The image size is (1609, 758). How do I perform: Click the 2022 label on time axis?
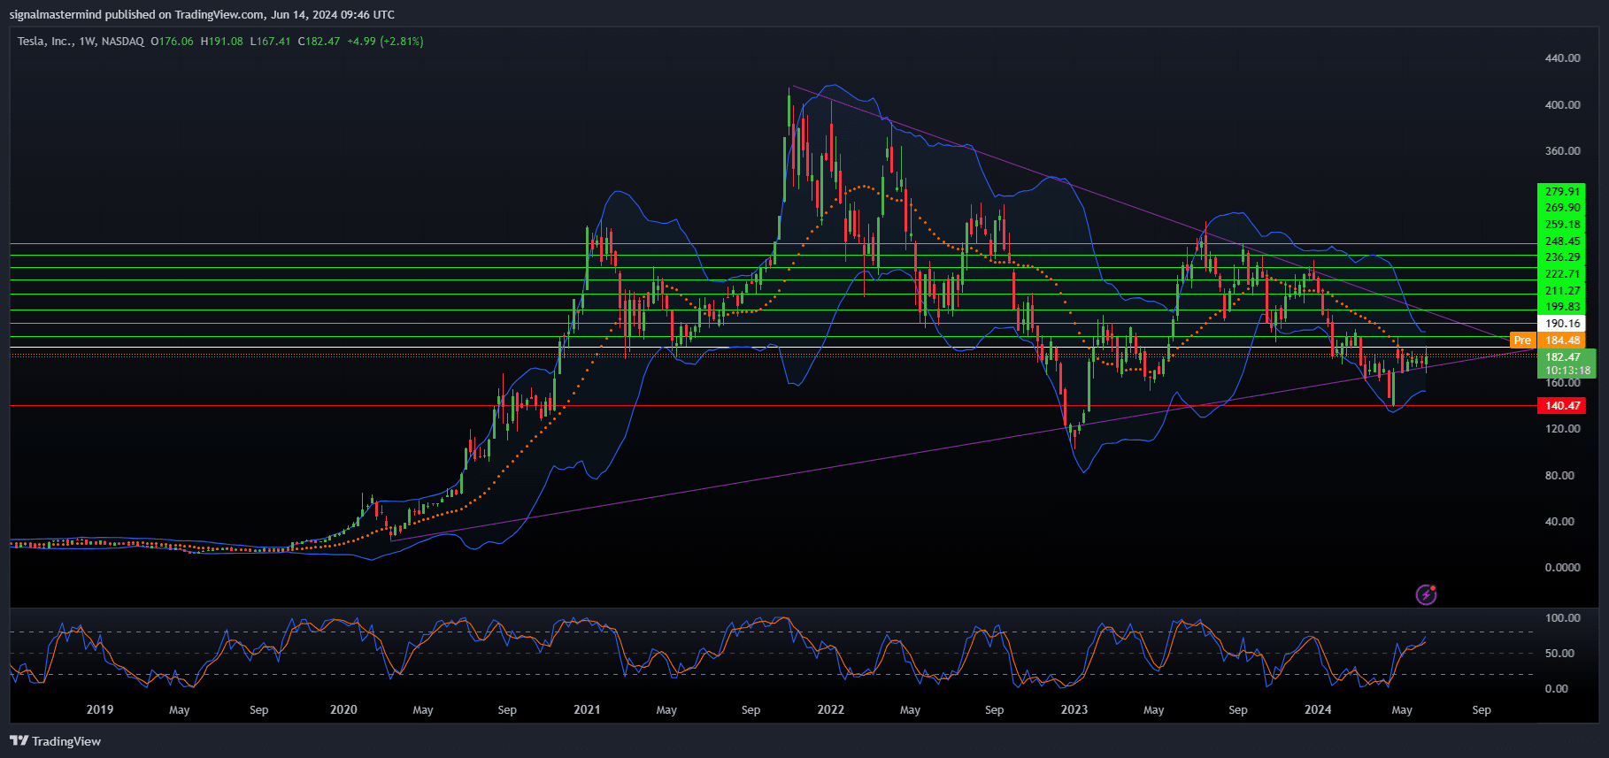[x=830, y=709]
